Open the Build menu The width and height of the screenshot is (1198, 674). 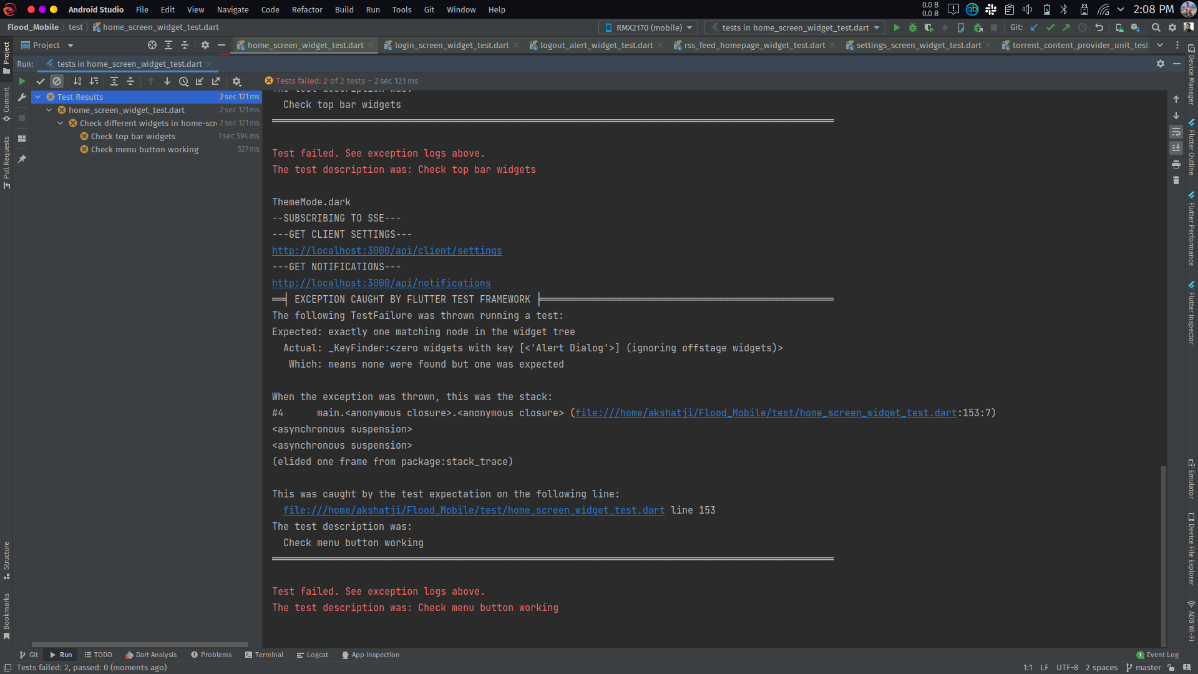point(344,9)
